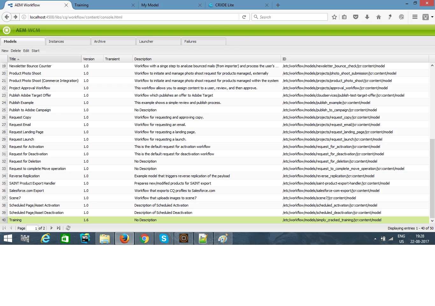Viewport: 435px width, 306px height.
Task: Open Skype from the taskbar
Action: pyautogui.click(x=164, y=238)
